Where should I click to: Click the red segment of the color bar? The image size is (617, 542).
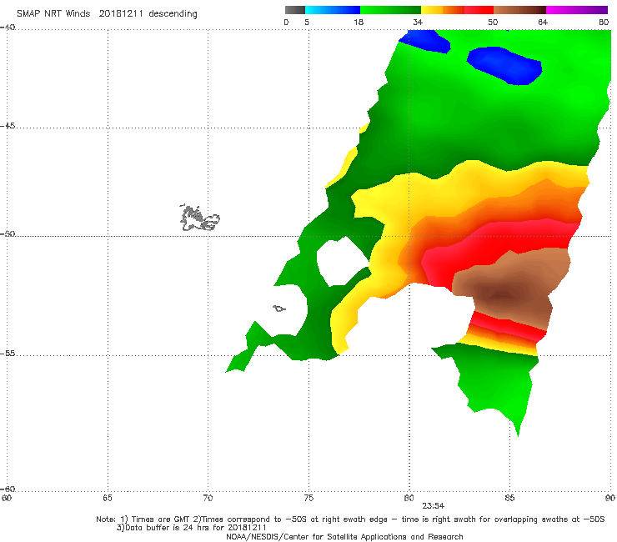[x=479, y=10]
